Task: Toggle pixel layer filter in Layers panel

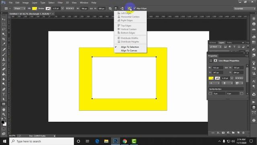Action: [225, 47]
